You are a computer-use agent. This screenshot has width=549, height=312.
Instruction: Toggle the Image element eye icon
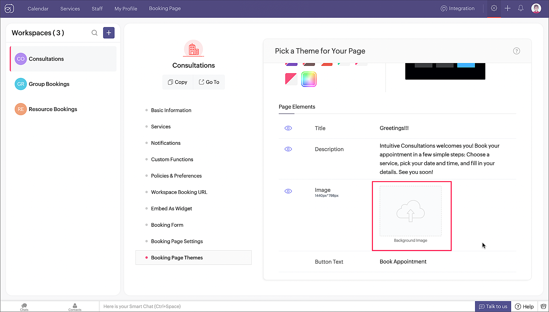point(288,191)
